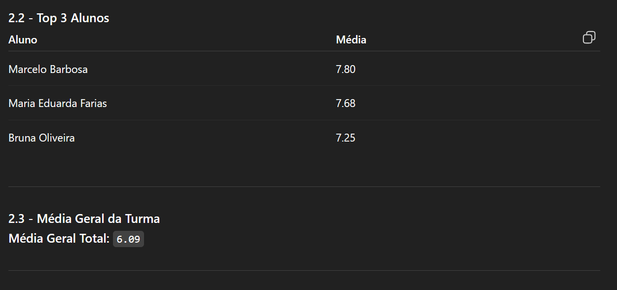The width and height of the screenshot is (617, 290).
Task: Click the copy table icon
Action: pyautogui.click(x=589, y=37)
